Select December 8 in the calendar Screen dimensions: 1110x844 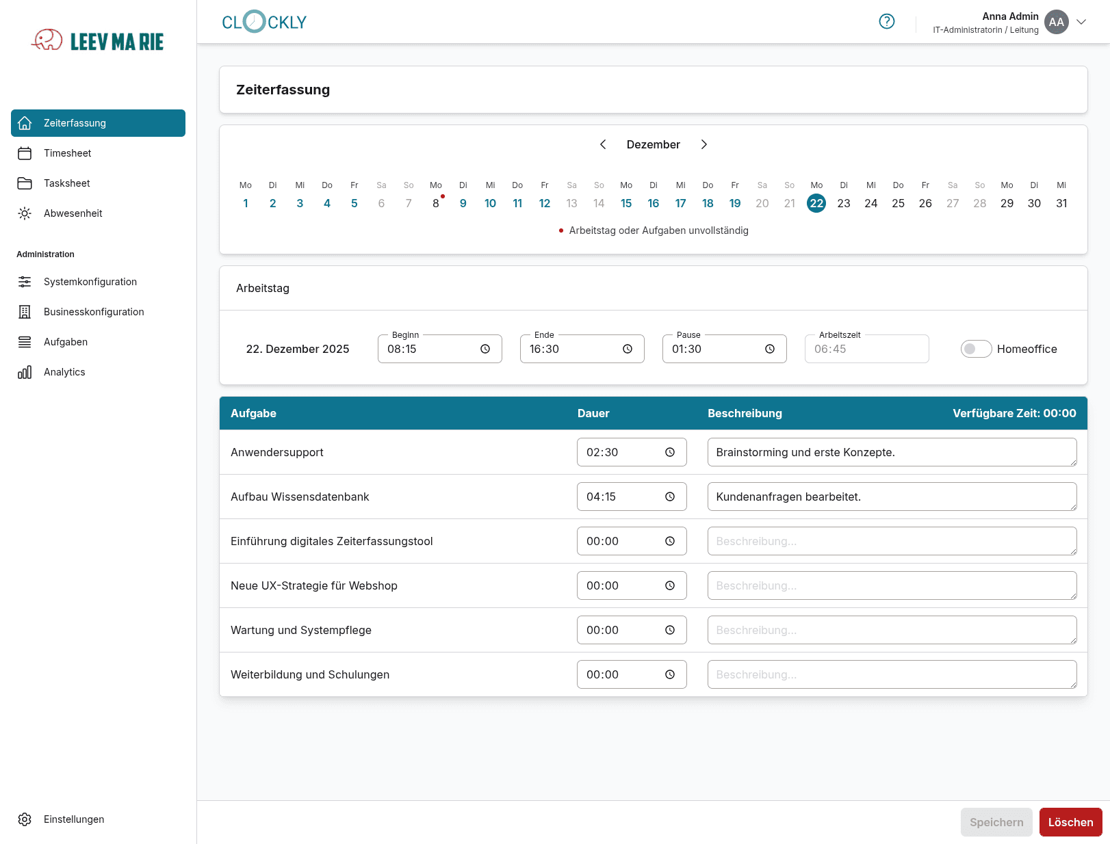(x=436, y=203)
